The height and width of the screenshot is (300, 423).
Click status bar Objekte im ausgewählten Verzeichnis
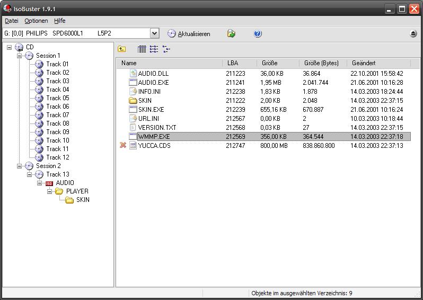pos(302,293)
